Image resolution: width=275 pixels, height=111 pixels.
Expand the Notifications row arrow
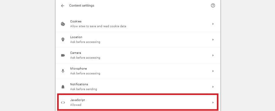pyautogui.click(x=213, y=87)
